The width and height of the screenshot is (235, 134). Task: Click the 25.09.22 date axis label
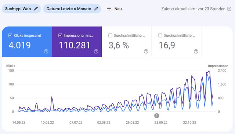(x=161, y=123)
